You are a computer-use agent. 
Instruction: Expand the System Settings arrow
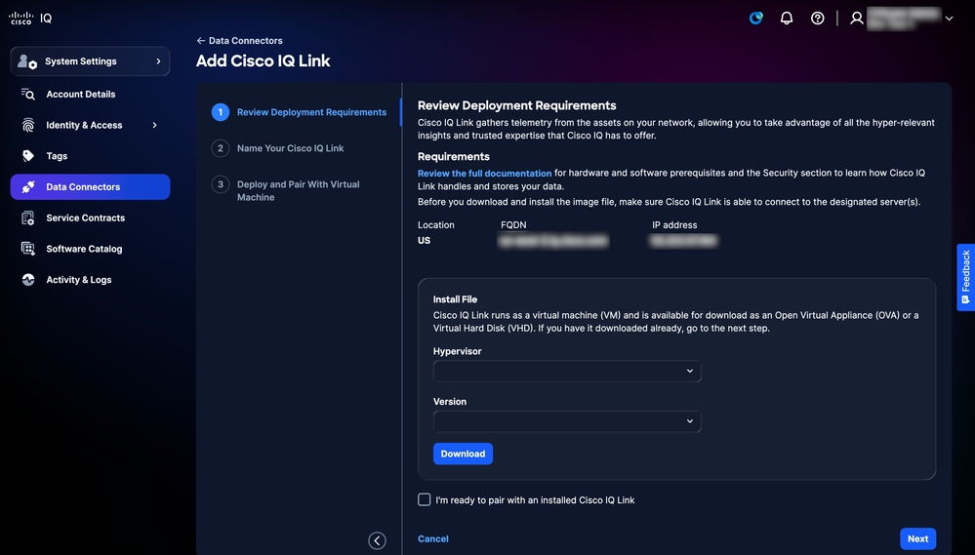point(158,60)
